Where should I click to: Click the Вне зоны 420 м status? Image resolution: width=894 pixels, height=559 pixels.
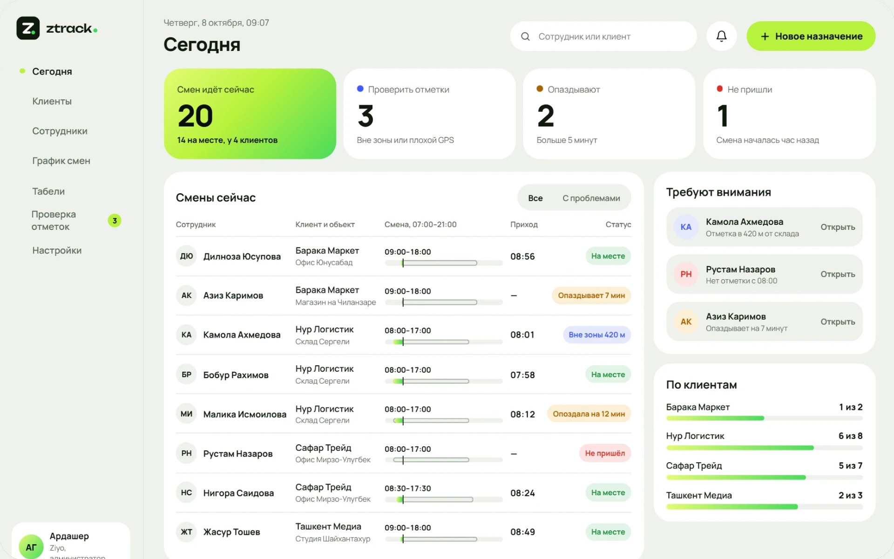pos(596,334)
